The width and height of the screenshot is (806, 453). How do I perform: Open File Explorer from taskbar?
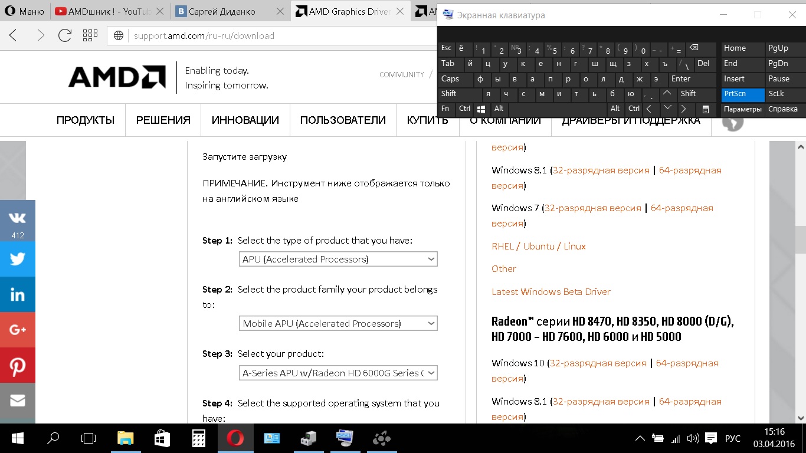[125, 438]
